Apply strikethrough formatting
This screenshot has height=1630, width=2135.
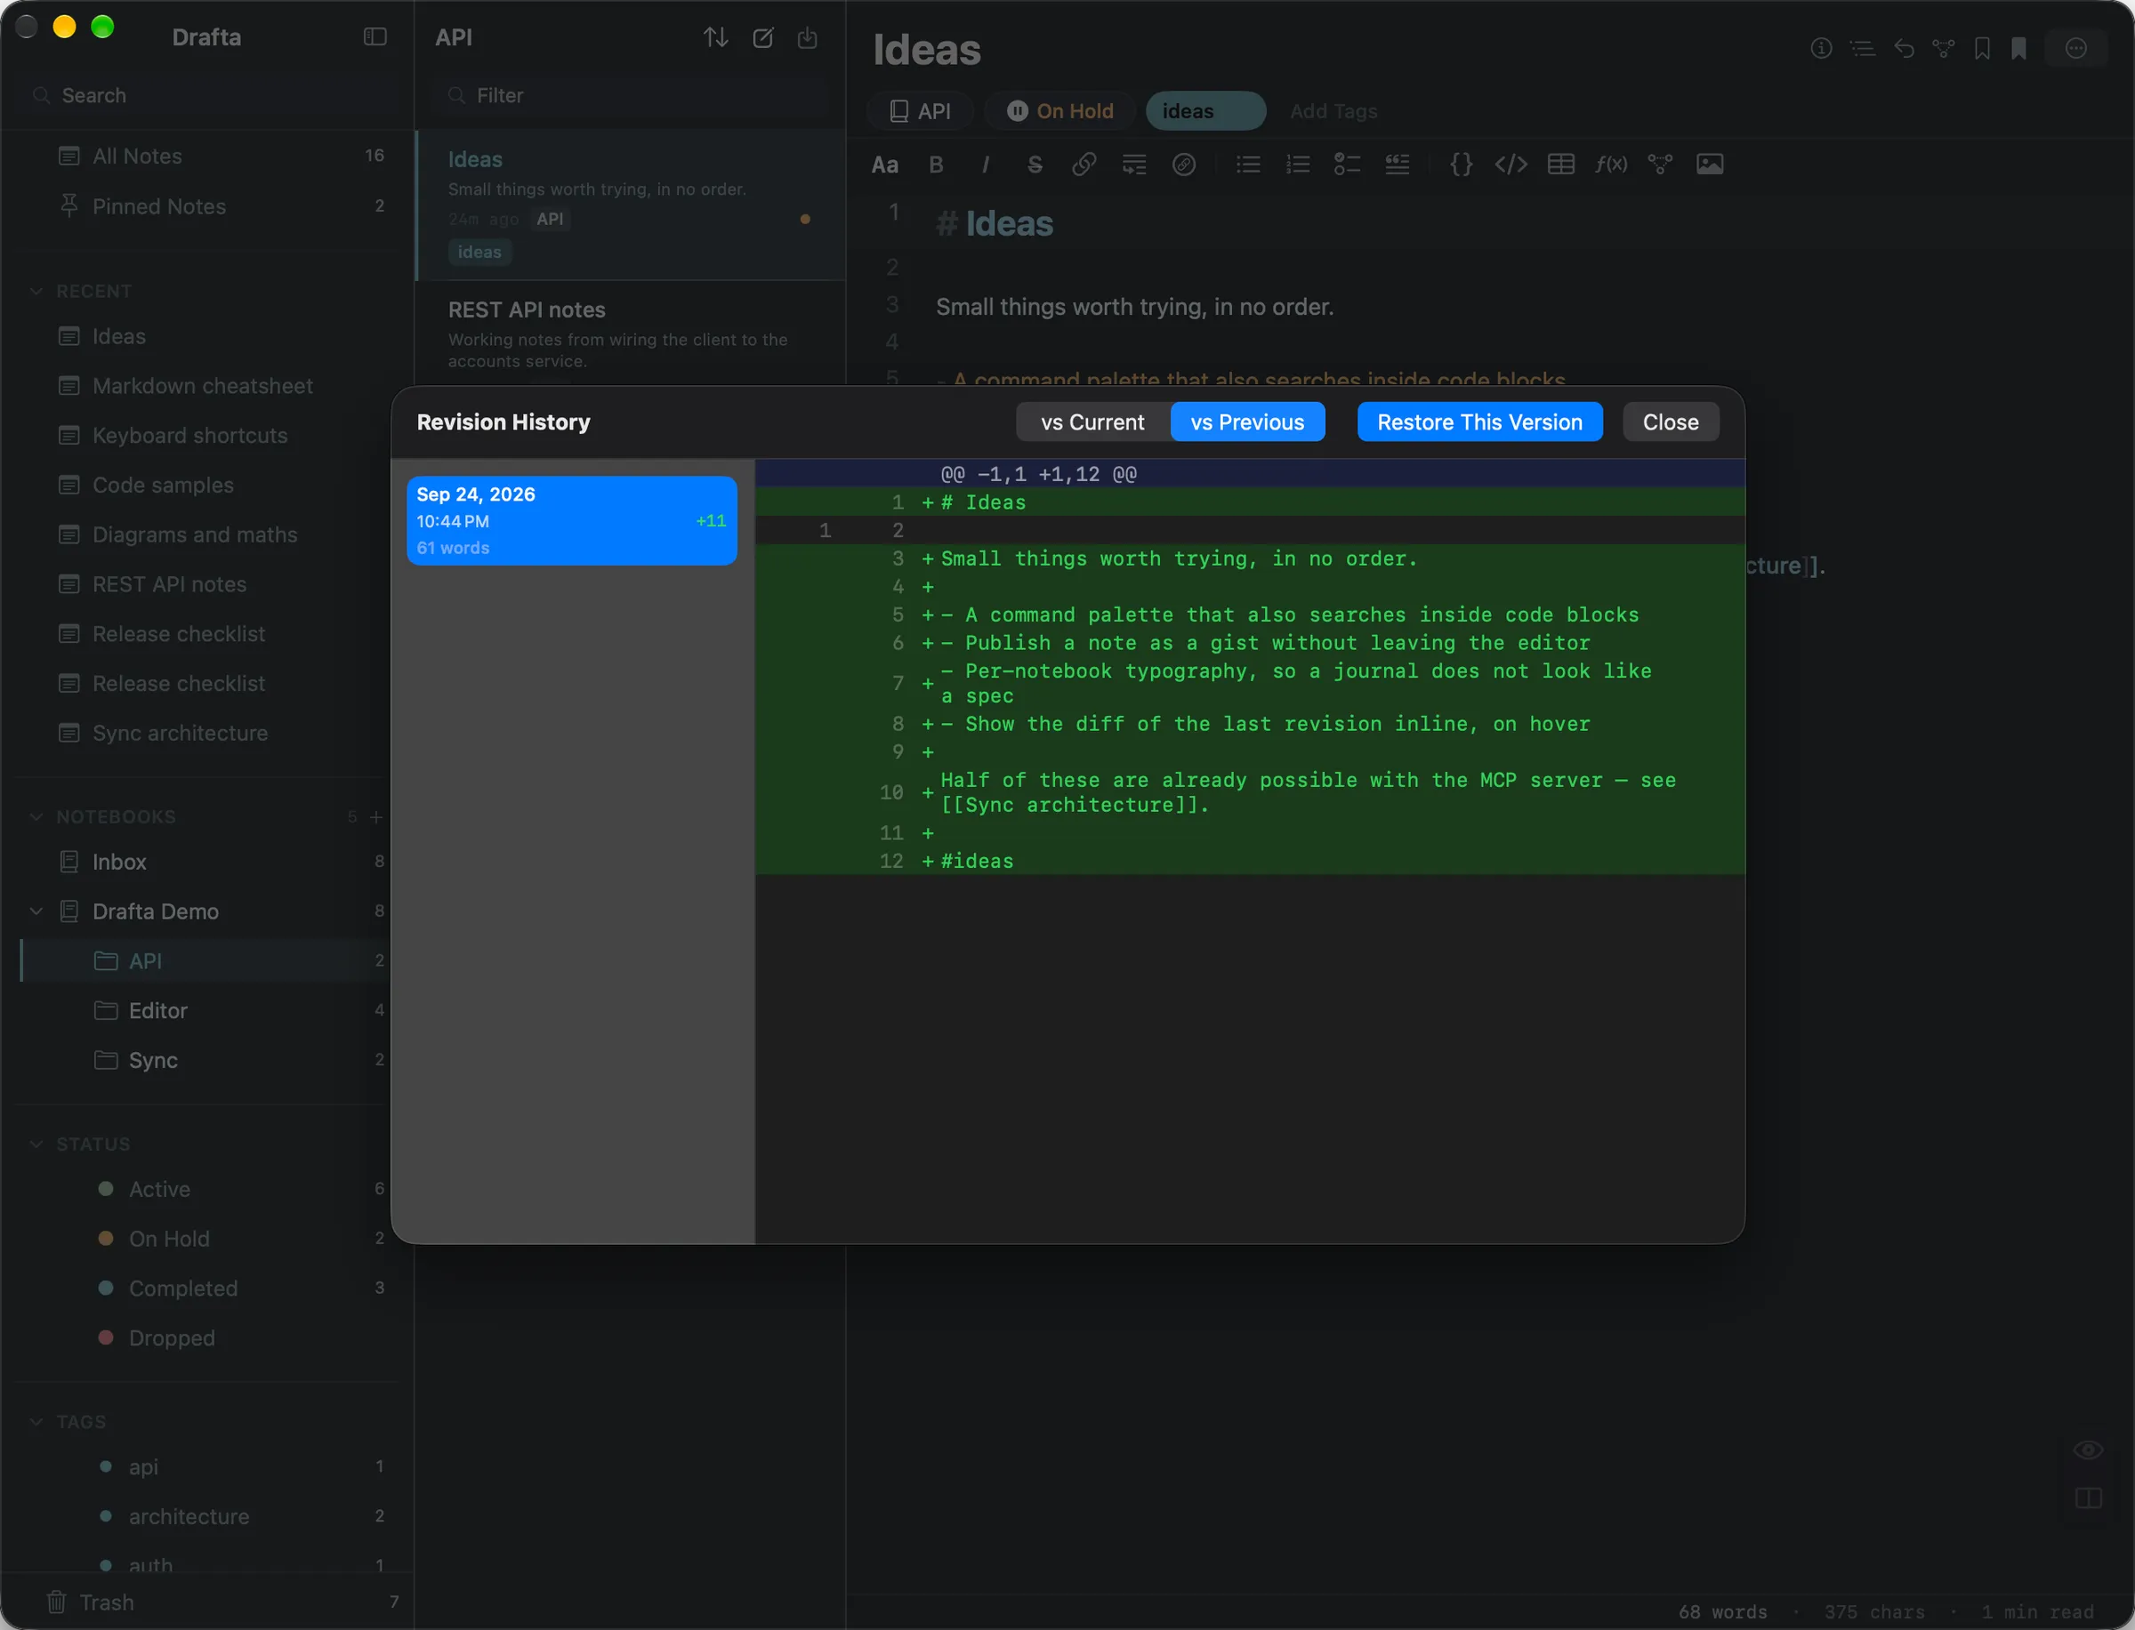pos(1035,165)
